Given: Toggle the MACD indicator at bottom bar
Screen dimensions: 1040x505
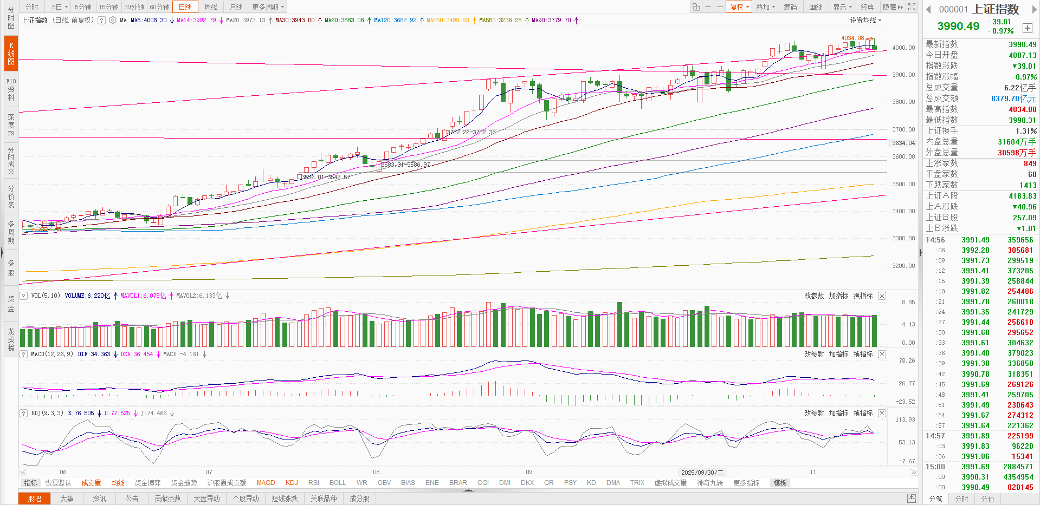Looking at the screenshot, I should tap(266, 483).
